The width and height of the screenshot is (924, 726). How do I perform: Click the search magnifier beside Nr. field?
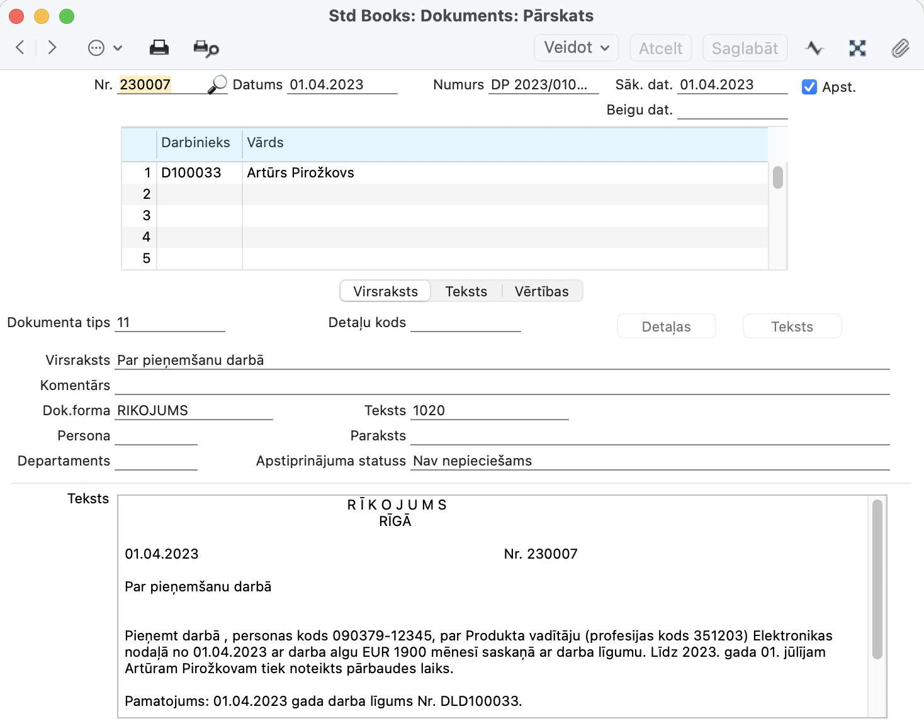(x=217, y=84)
